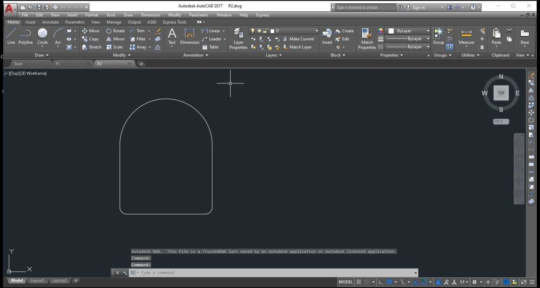Expand the Layers panel
This screenshot has height=288, width=540.
pos(274,55)
